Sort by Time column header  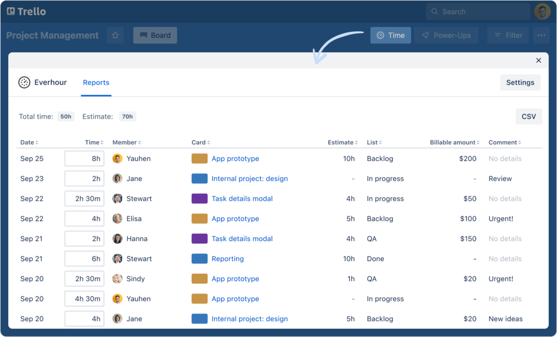pos(94,143)
